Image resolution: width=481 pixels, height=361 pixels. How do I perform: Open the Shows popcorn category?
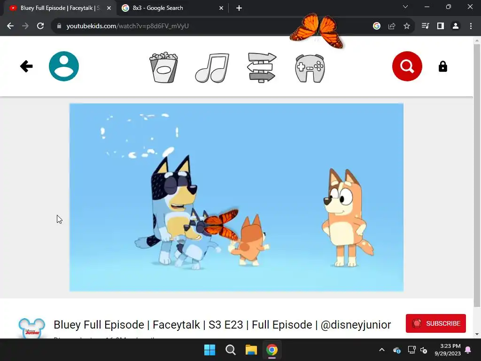click(x=163, y=67)
